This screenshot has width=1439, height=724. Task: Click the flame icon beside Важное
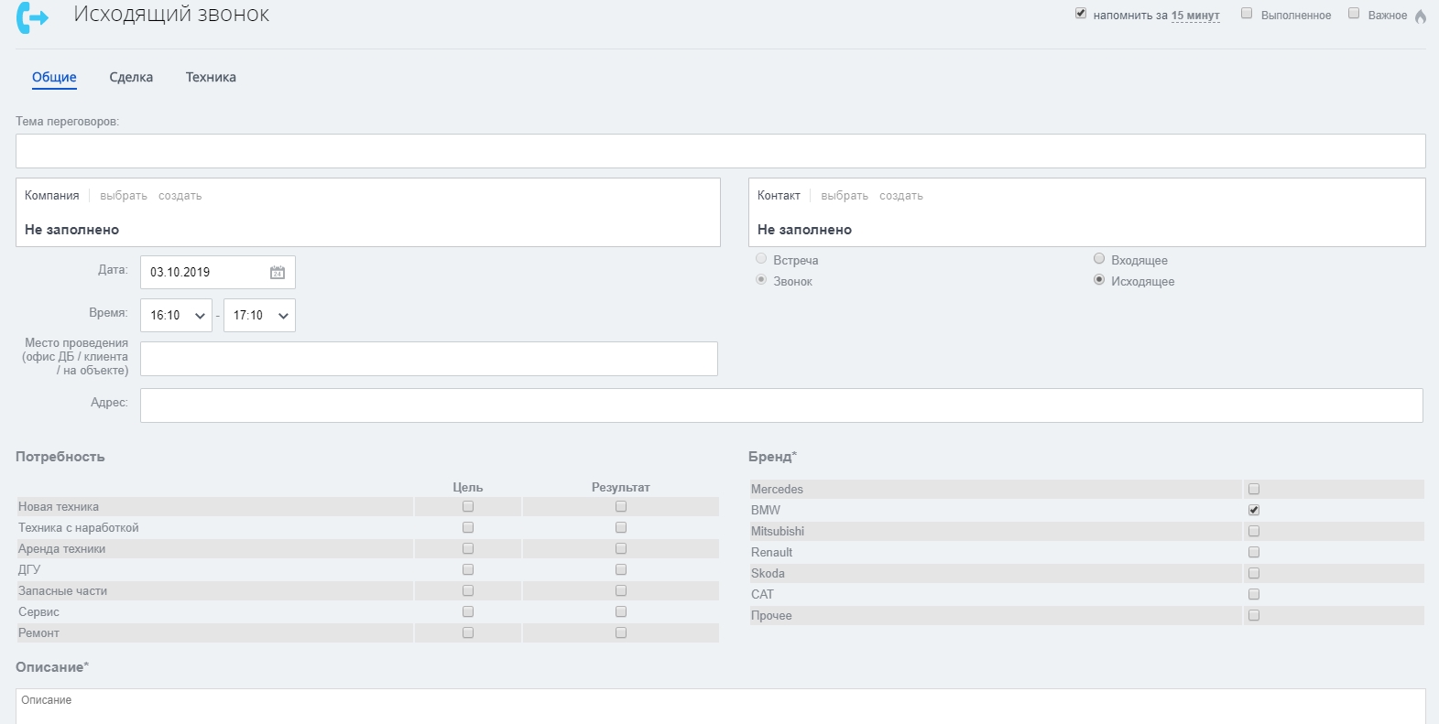coord(1421,16)
